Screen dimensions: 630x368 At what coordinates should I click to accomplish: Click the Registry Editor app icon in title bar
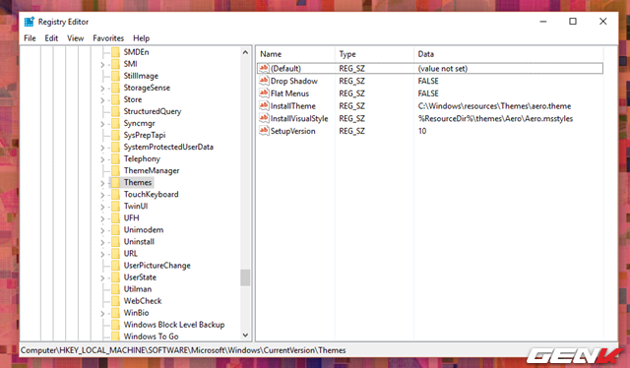point(29,22)
